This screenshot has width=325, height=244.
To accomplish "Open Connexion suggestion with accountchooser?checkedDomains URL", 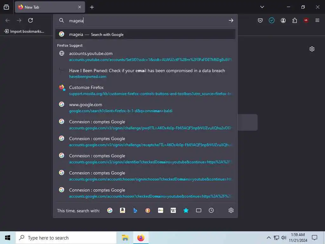I will tap(145, 193).
